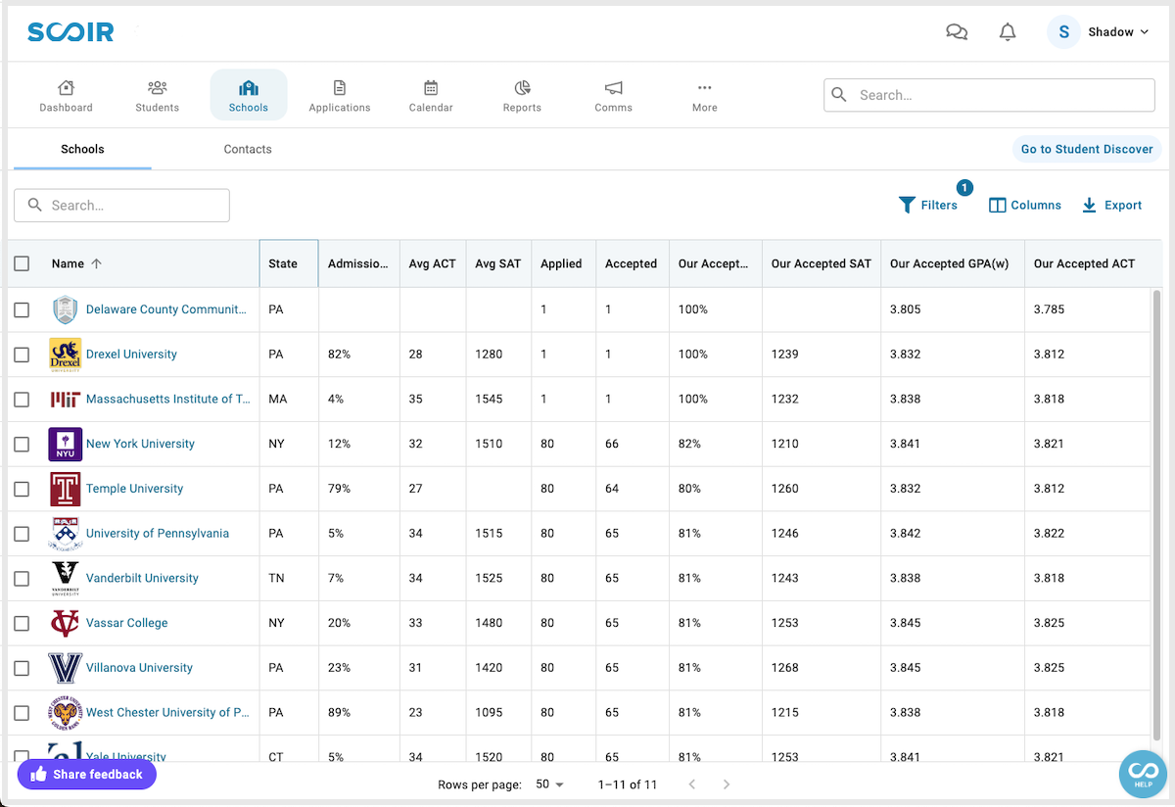The image size is (1175, 807).
Task: Open the Shadow account dropdown
Action: click(1117, 32)
